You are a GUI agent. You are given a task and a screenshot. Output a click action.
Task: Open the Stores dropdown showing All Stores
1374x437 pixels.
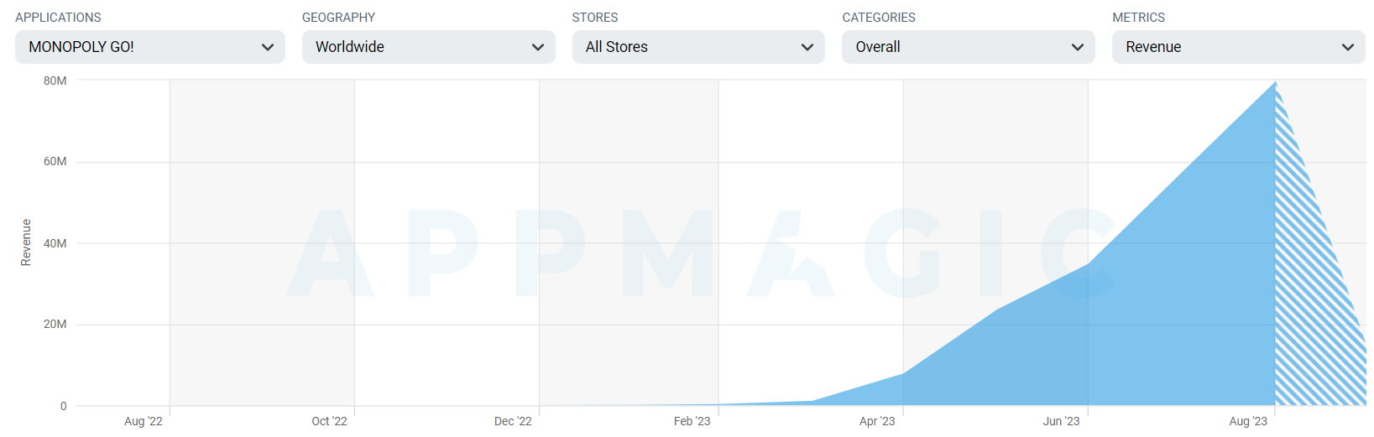pyautogui.click(x=698, y=47)
